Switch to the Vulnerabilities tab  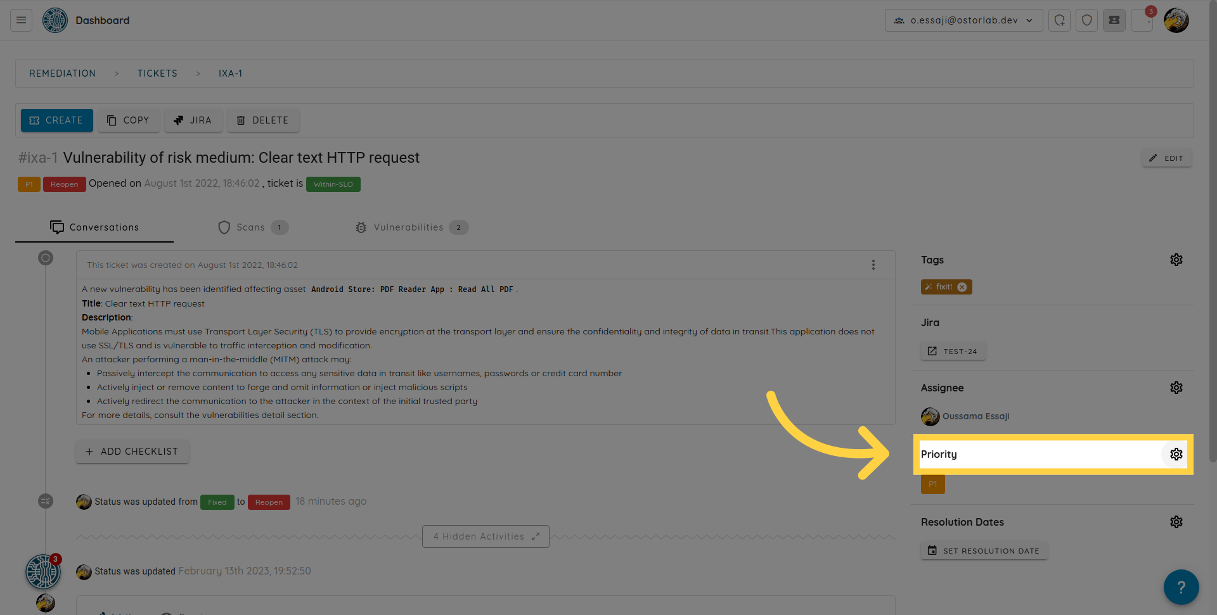click(x=410, y=227)
